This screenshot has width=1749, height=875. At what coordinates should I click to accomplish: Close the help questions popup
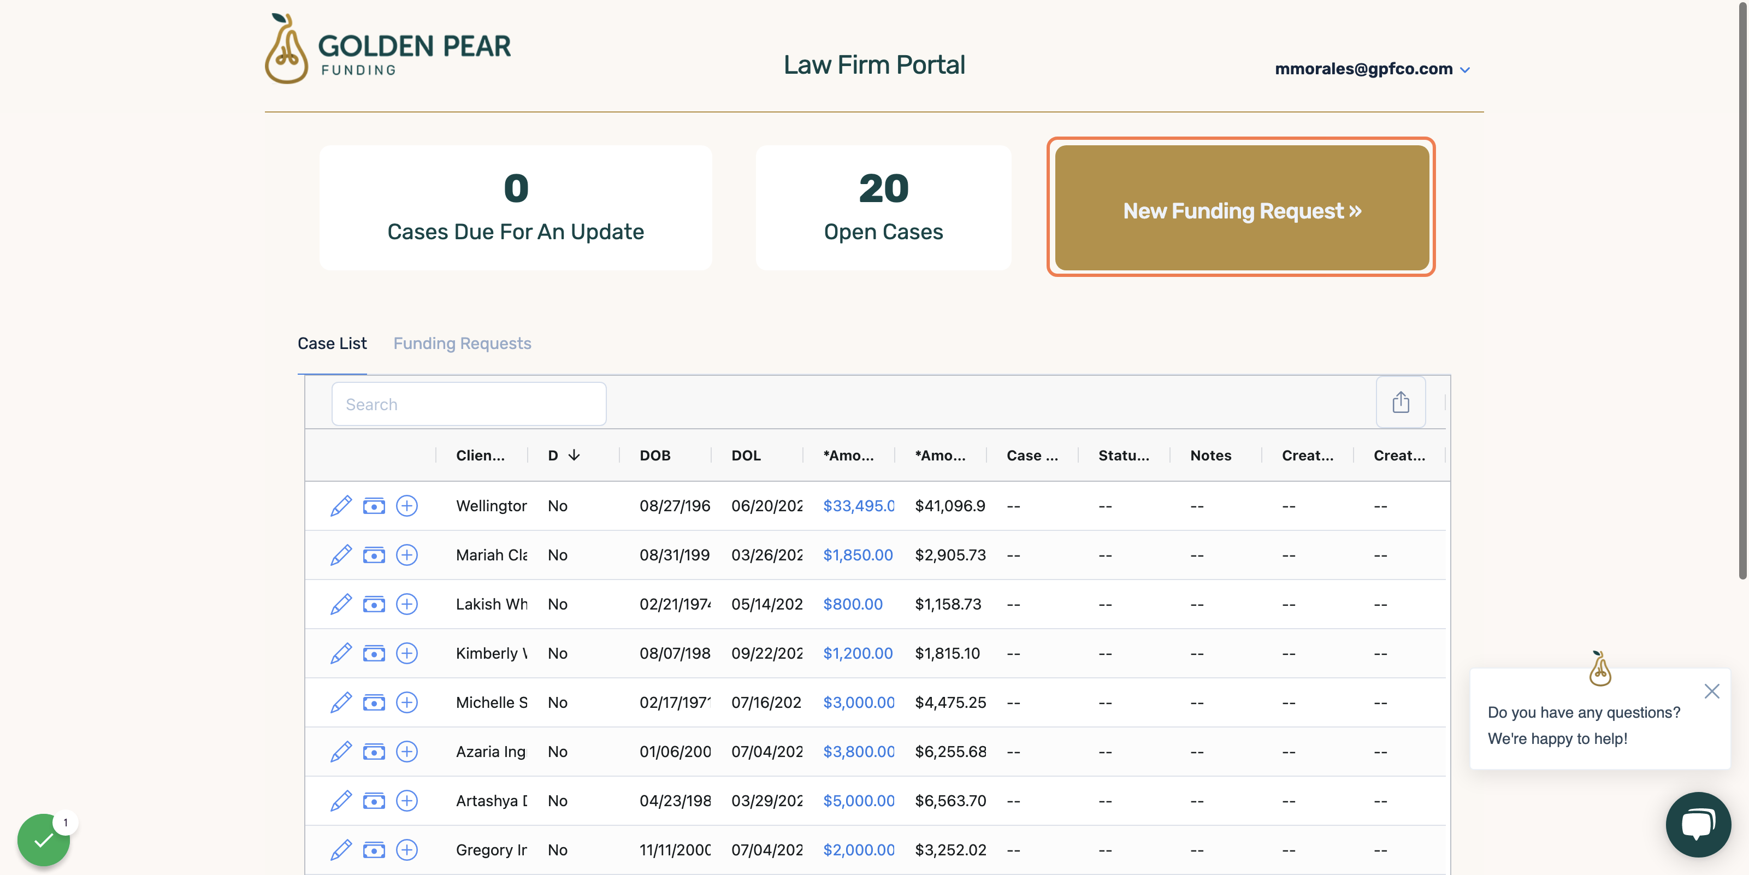pyautogui.click(x=1712, y=691)
